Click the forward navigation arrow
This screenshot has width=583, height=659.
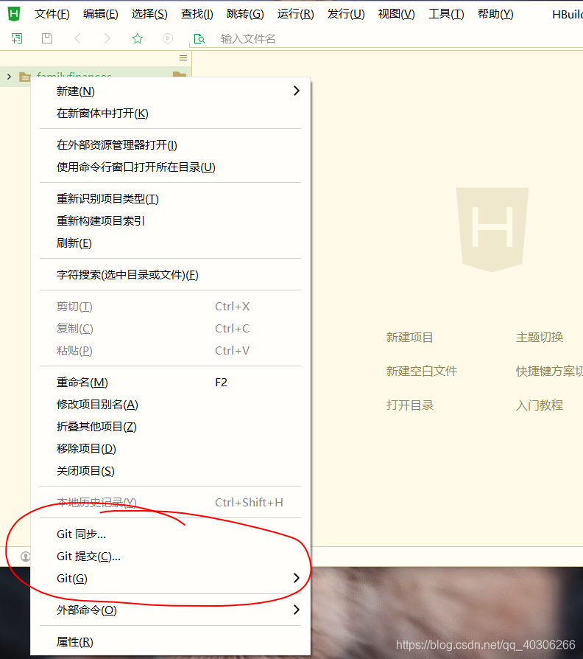click(107, 38)
